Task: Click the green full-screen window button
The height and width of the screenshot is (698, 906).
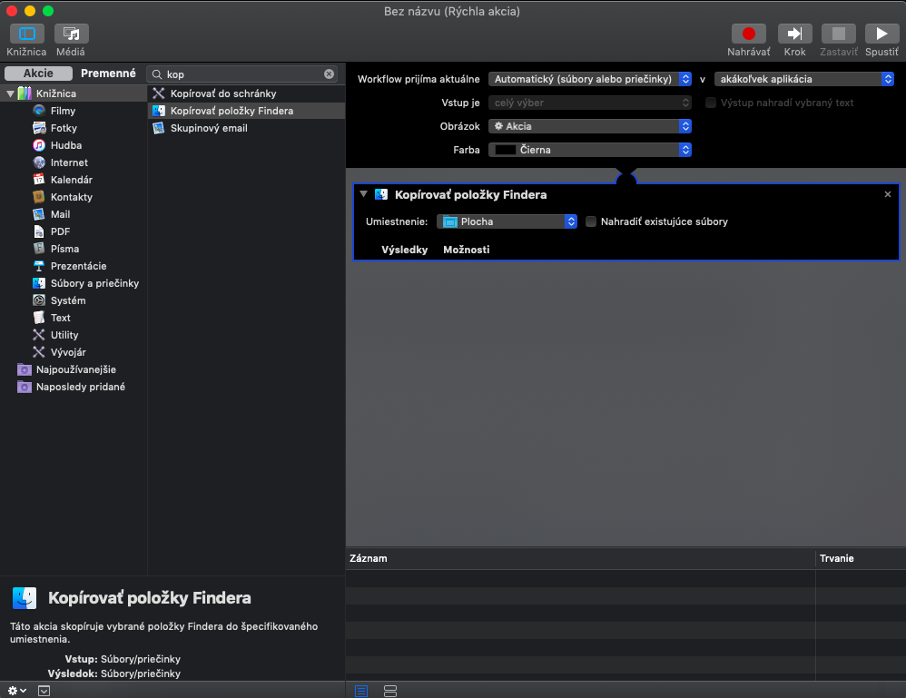Action: tap(48, 11)
